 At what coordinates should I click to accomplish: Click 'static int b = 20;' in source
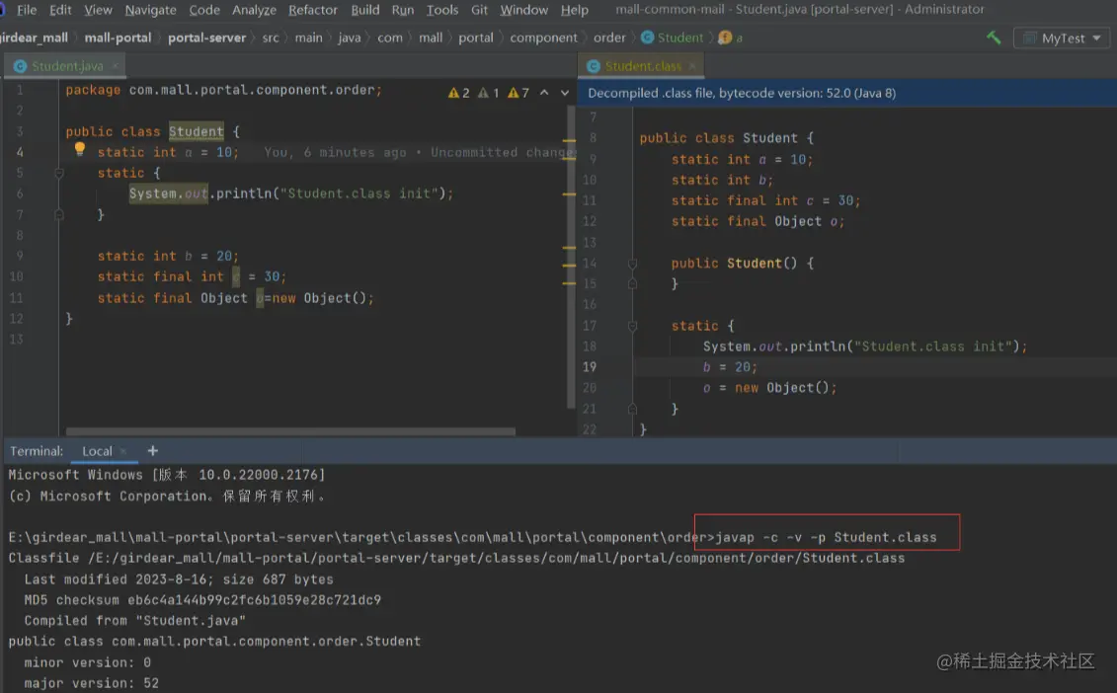[x=168, y=257]
